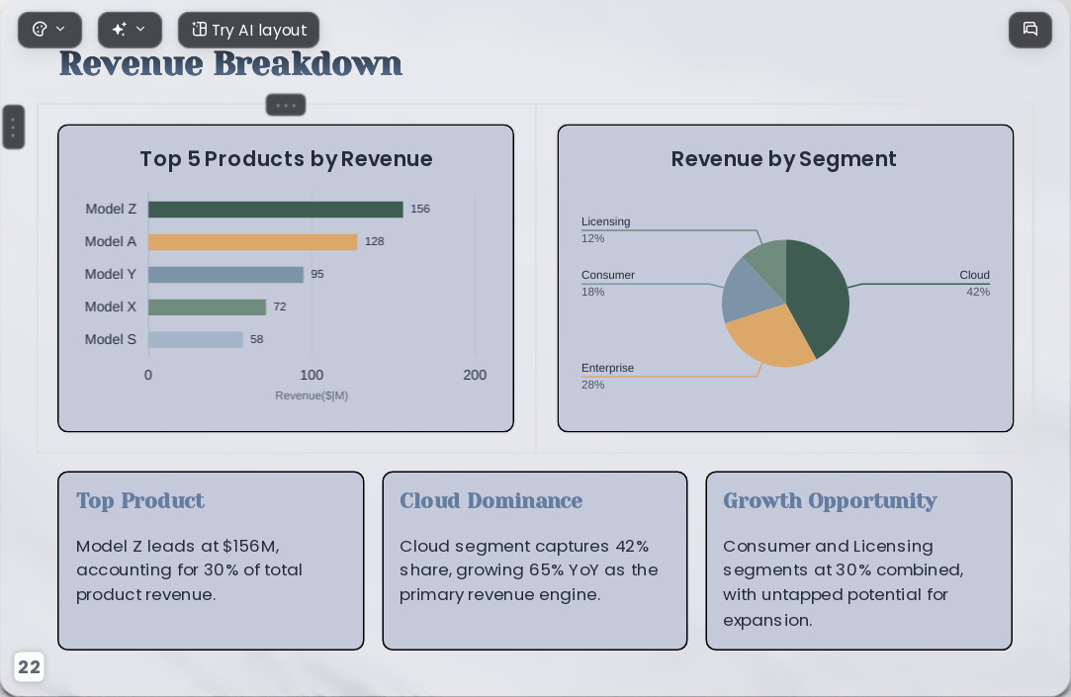
Task: Click the vertical dots card handle on left
Action: tap(13, 127)
